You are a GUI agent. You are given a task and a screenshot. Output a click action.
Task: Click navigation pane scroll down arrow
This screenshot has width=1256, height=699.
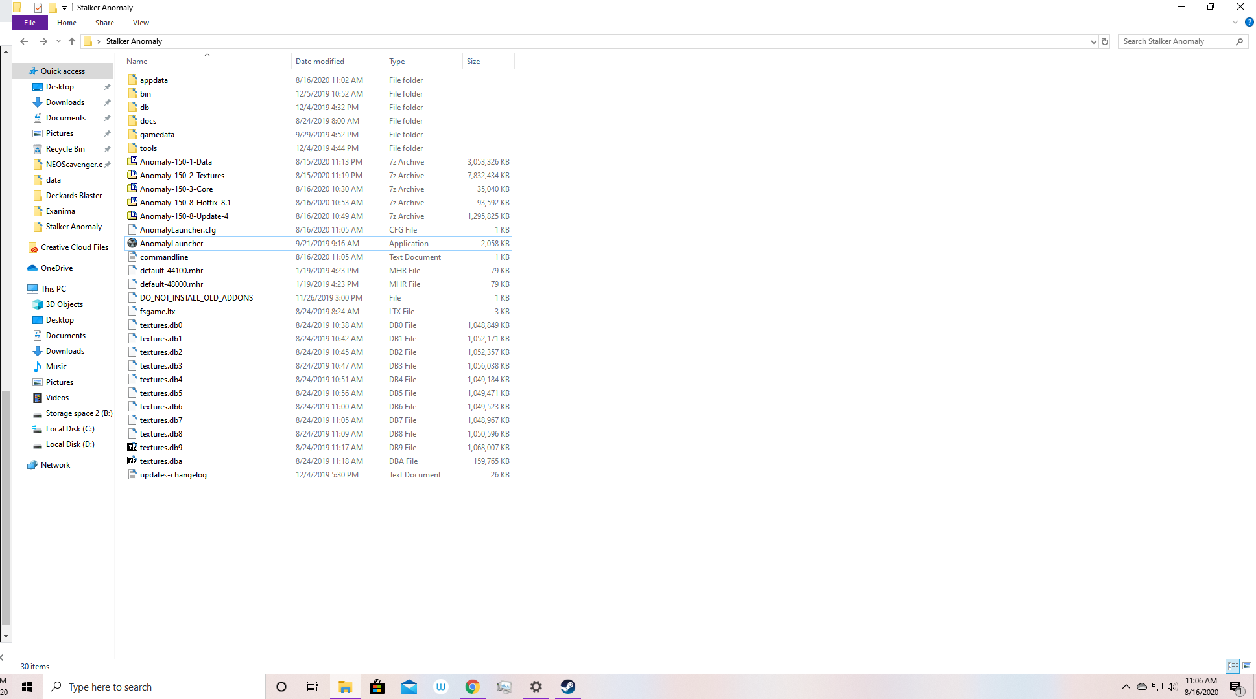click(x=6, y=636)
